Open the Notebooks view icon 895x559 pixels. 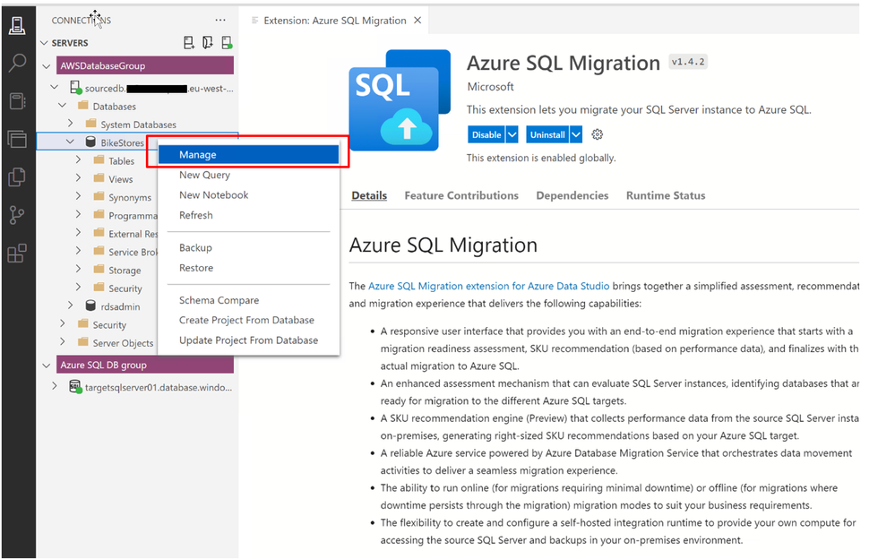[x=18, y=101]
